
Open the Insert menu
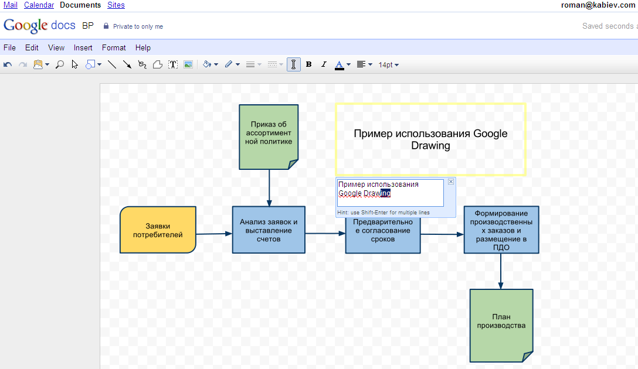point(83,47)
